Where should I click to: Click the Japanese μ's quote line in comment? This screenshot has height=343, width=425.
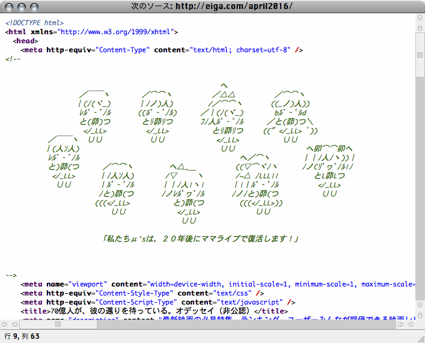201,238
